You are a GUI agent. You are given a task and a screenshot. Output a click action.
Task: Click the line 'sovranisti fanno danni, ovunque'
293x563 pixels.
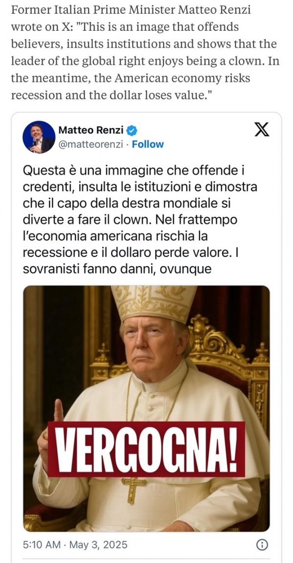click(117, 269)
